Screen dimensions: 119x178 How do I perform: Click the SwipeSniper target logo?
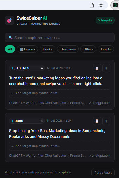tap(9, 20)
